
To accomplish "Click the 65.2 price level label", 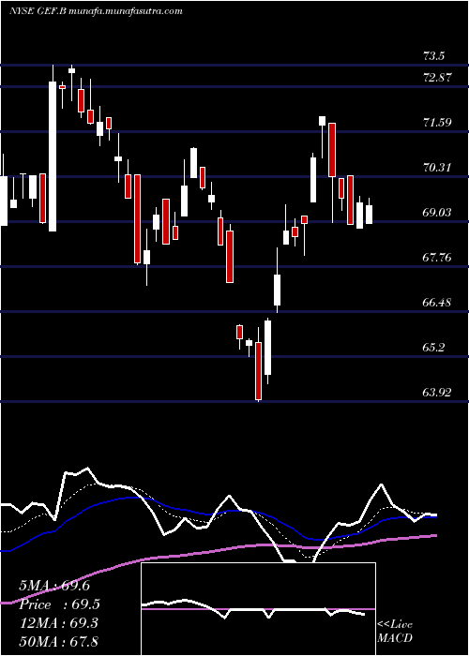I will pos(434,348).
